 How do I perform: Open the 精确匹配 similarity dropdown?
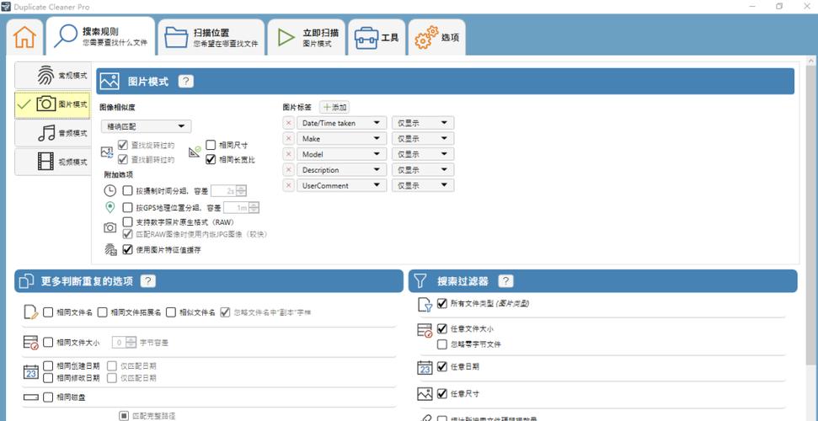pyautogui.click(x=147, y=126)
